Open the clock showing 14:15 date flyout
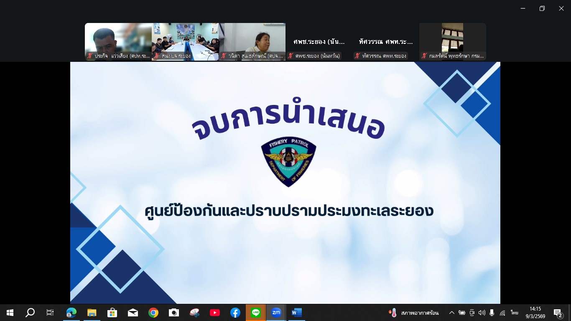This screenshot has height=321, width=571. [x=535, y=313]
